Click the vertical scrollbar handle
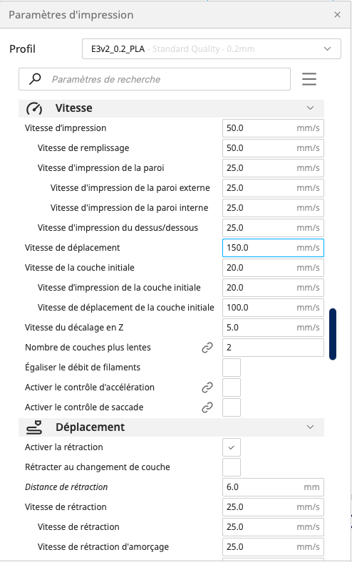 333,334
